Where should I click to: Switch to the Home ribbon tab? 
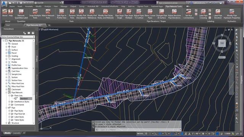click(12, 6)
